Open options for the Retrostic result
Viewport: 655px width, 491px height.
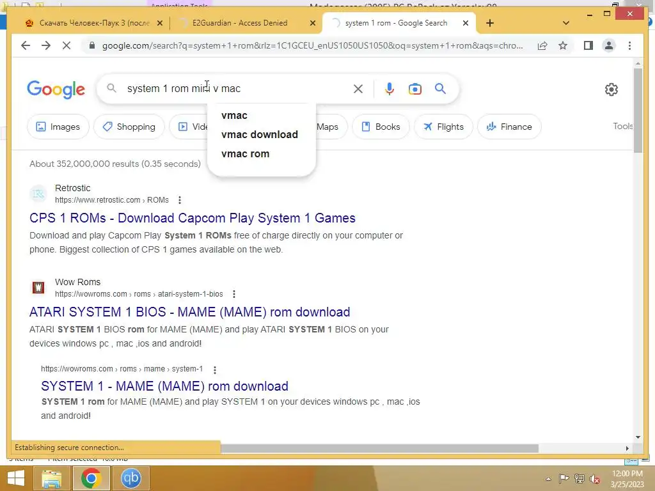180,200
